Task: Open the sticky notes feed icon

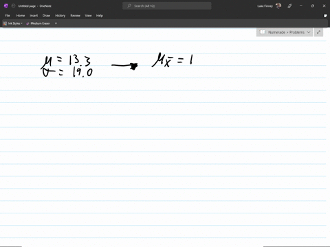Action: pyautogui.click(x=325, y=16)
